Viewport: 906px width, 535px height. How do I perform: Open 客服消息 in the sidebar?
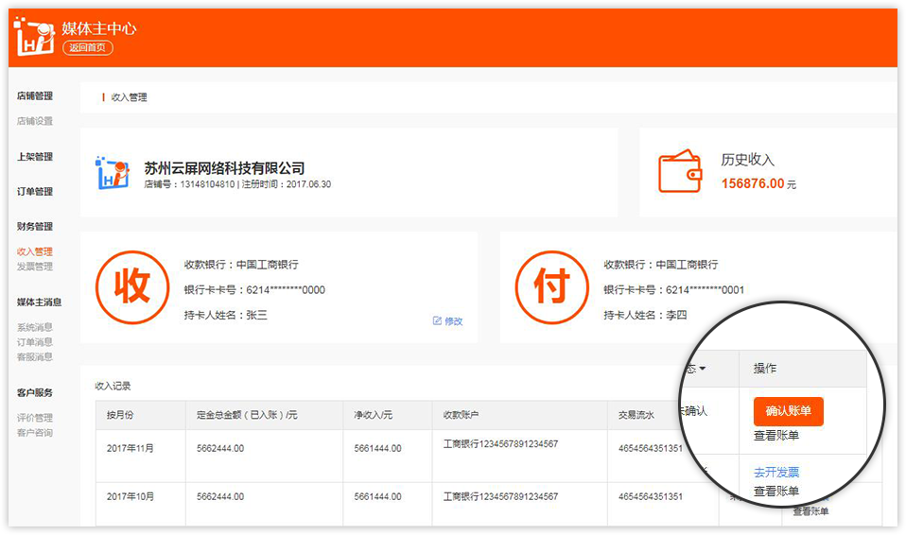(x=35, y=357)
